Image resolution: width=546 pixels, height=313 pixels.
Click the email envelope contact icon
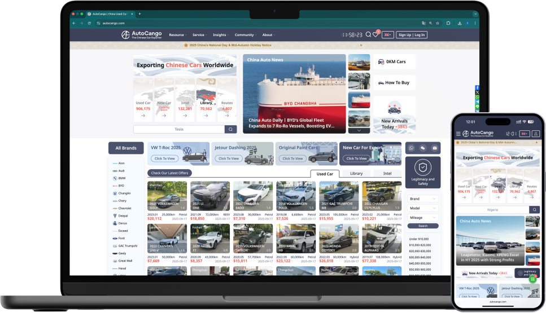coord(434,148)
